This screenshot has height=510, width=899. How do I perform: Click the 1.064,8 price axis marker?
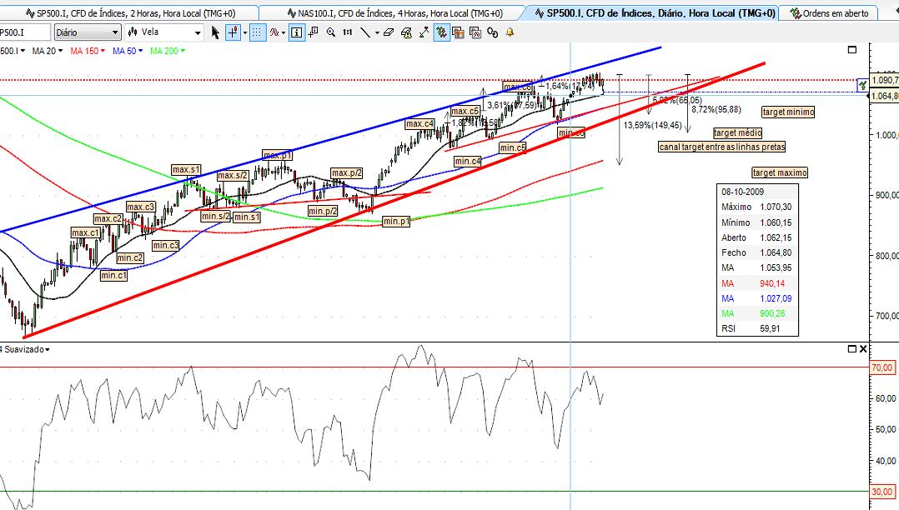click(x=884, y=96)
